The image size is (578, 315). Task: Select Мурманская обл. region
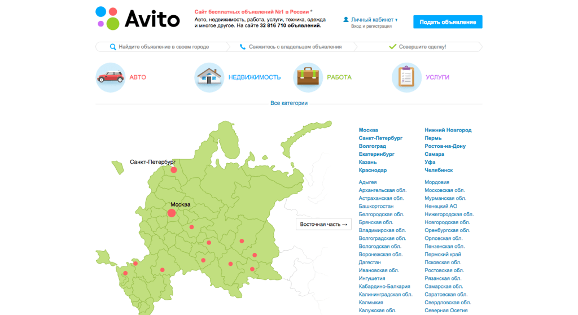445,198
